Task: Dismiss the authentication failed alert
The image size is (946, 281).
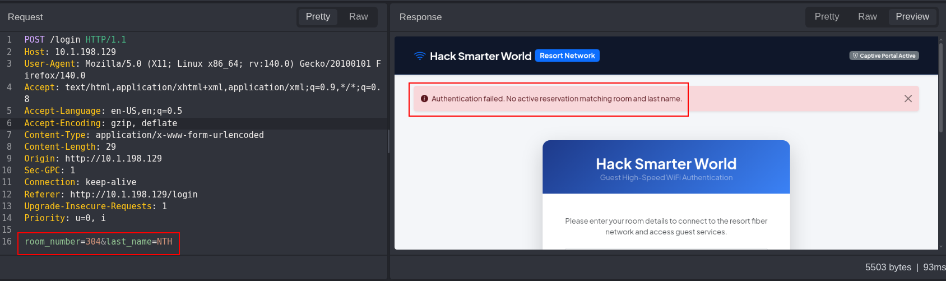Action: [x=908, y=99]
